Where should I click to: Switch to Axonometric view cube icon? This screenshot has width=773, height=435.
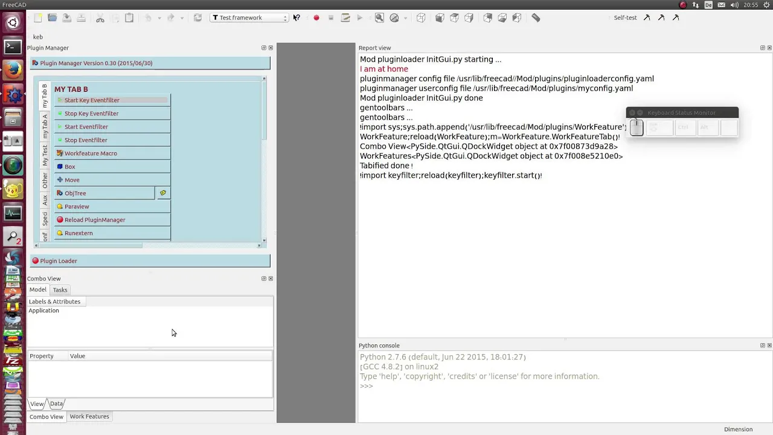coord(421,18)
